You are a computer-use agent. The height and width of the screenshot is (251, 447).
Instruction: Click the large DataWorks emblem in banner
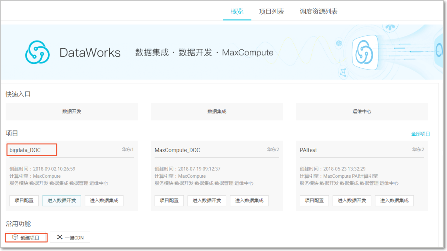click(x=365, y=53)
